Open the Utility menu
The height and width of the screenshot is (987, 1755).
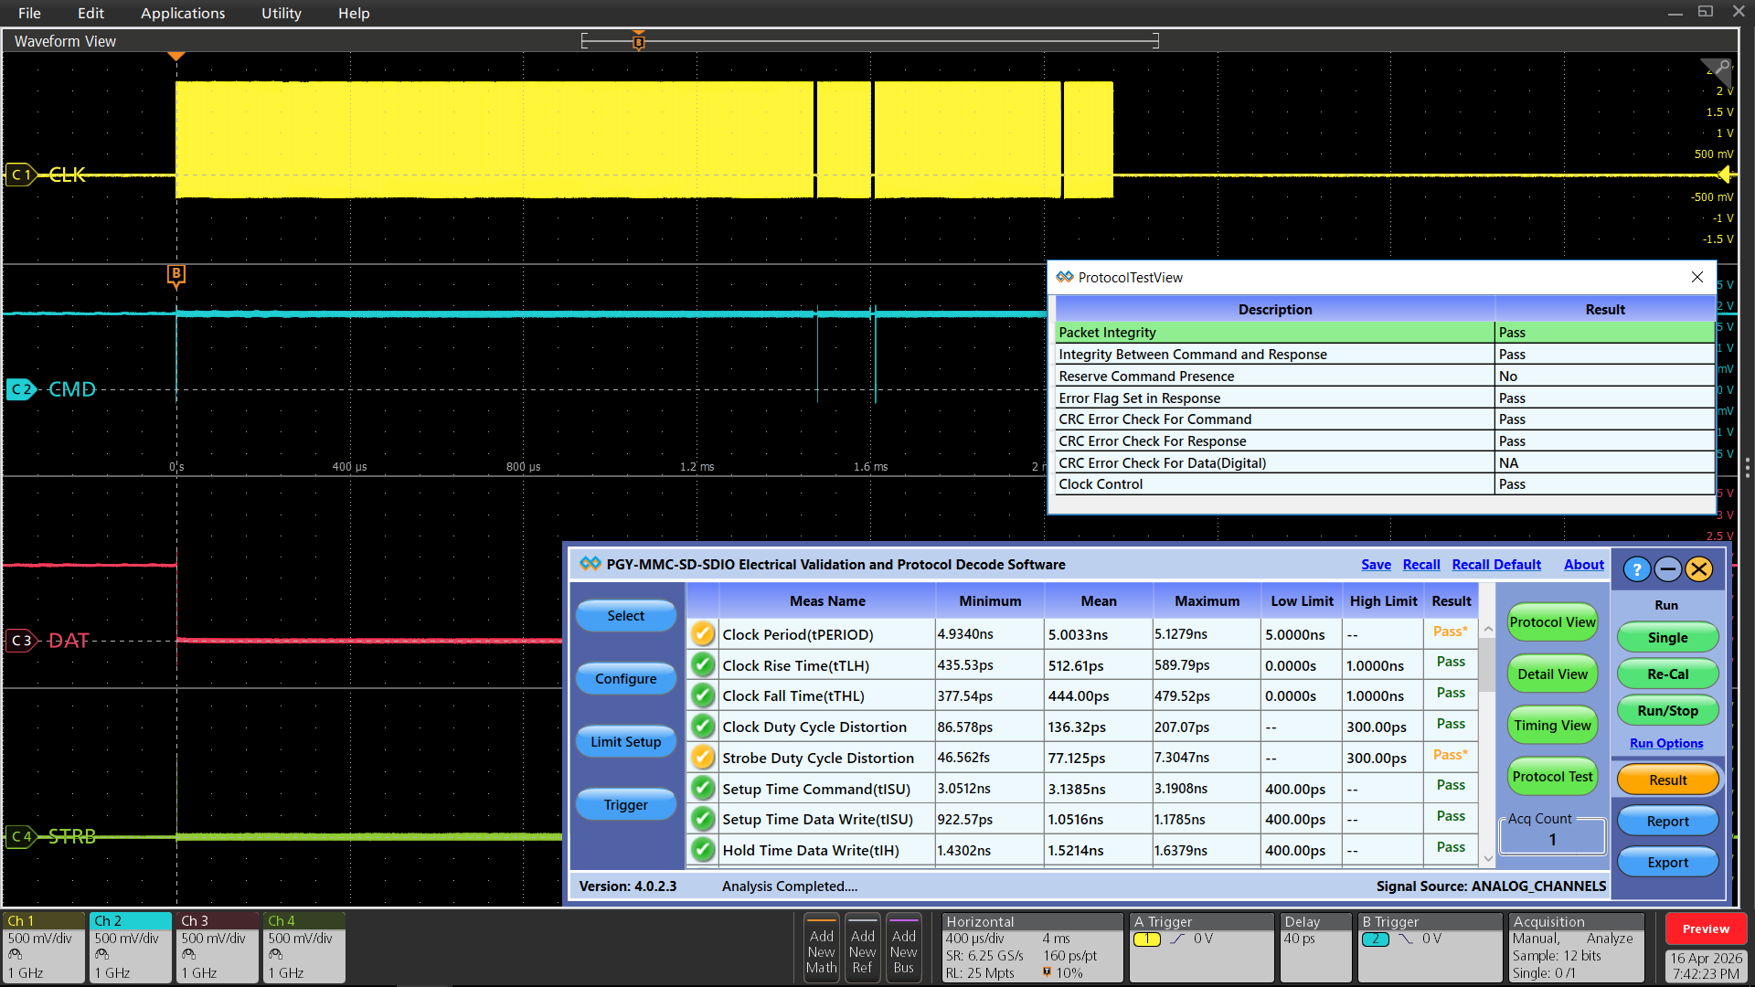(x=281, y=13)
